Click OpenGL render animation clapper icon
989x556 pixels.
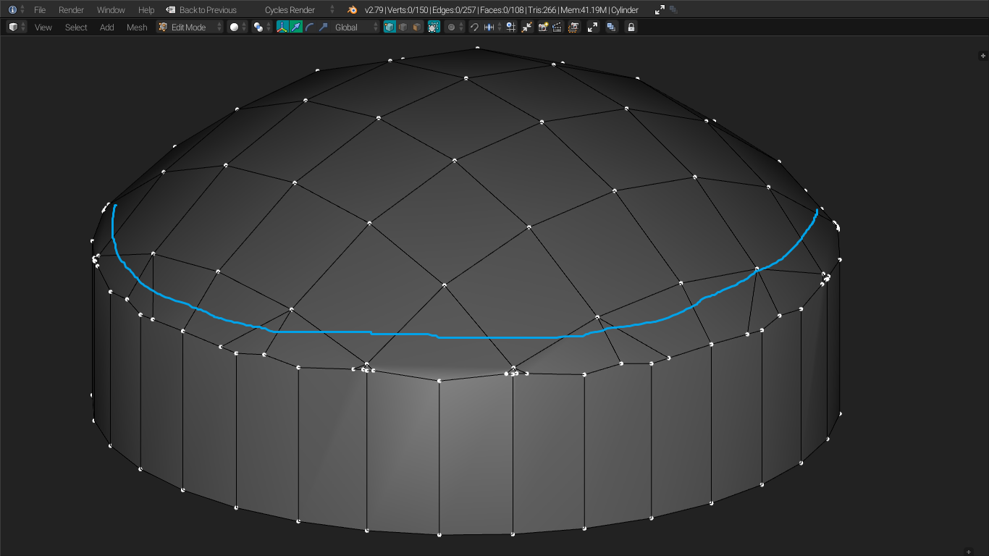[557, 27]
